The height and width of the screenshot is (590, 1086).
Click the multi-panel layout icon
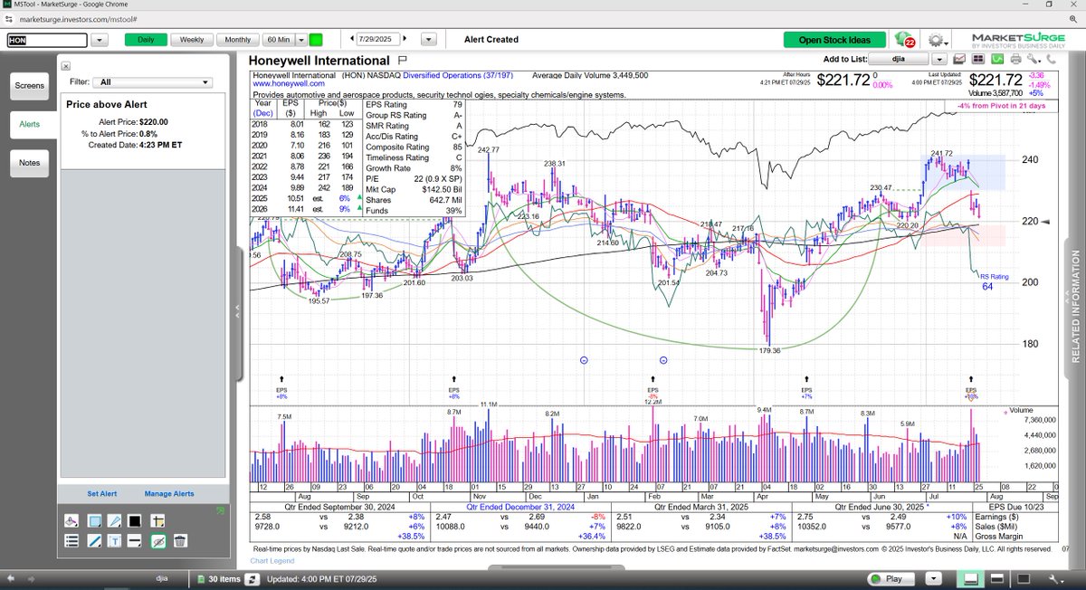coord(980,59)
